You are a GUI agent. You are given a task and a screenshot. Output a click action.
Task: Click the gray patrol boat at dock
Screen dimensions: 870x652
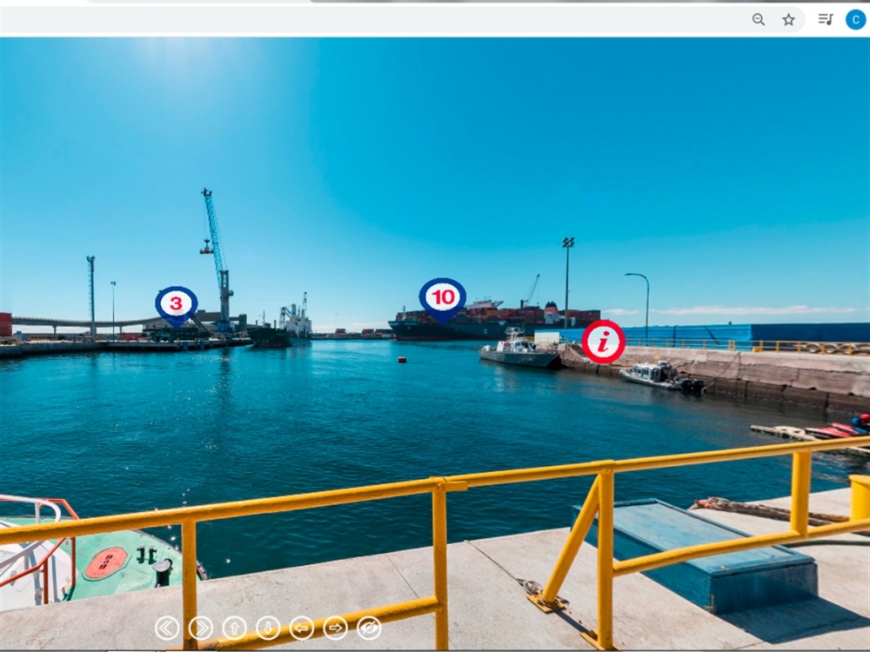pyautogui.click(x=519, y=352)
